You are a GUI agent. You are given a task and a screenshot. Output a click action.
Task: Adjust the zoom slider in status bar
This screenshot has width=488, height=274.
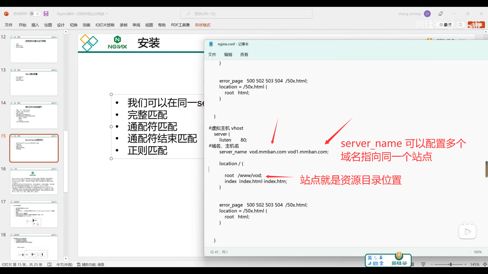[x=450, y=264]
